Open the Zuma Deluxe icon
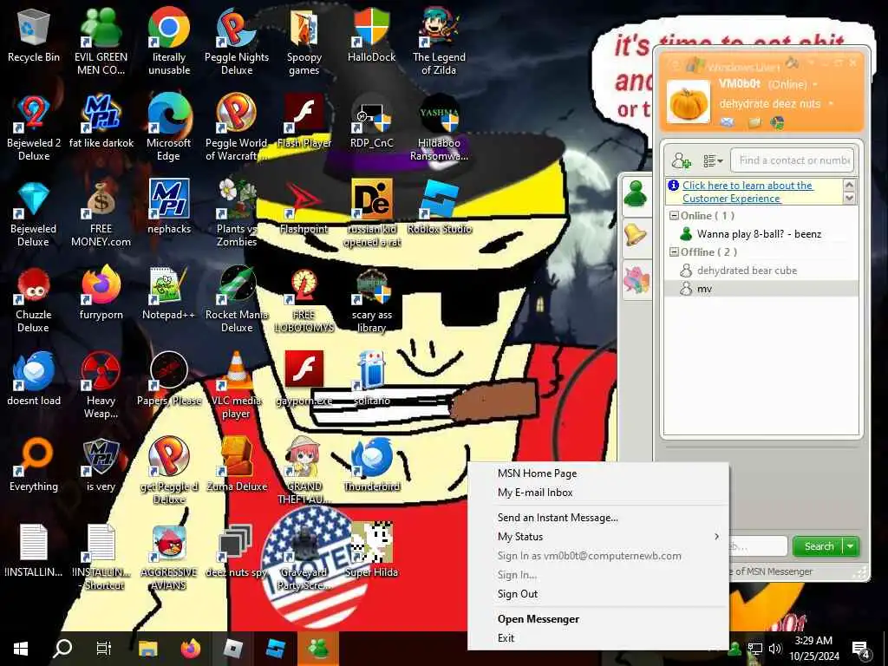Screen dimensions: 888x666 tap(237, 465)
